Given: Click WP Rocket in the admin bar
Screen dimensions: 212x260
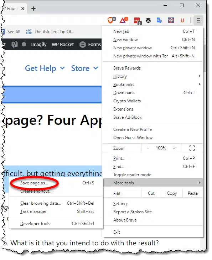Looking at the screenshot, I should 63,44.
